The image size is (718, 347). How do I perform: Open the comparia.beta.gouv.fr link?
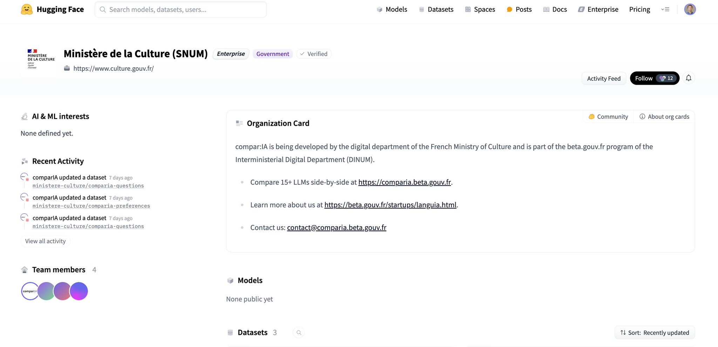tap(405, 182)
